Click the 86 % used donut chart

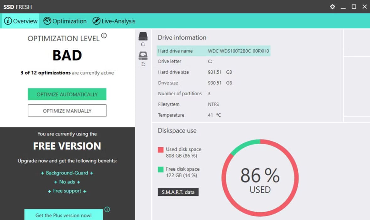pos(260,178)
